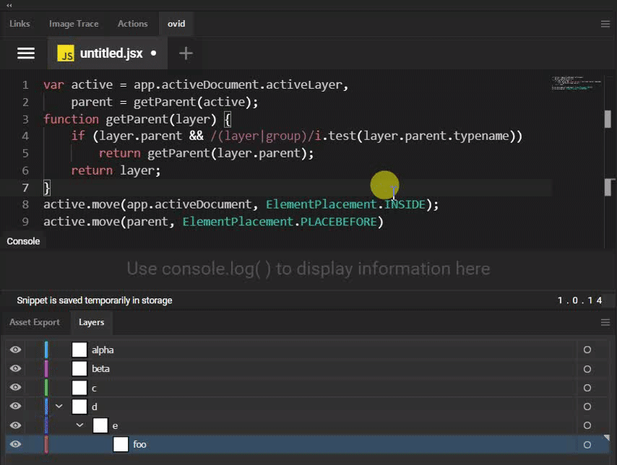Collapse the panel with double arrows
Viewport: 617px width, 465px height.
click(9, 5)
